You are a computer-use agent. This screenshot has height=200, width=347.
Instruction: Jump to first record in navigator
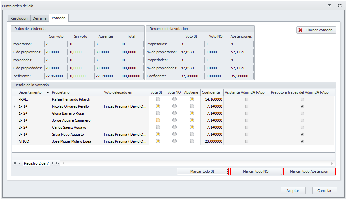tap(15, 163)
